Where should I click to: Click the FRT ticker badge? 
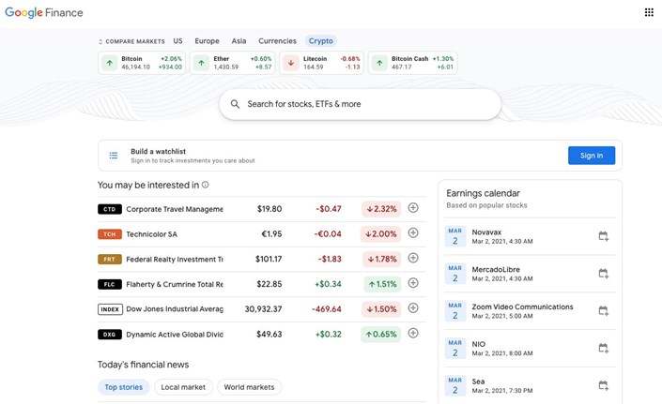click(110, 259)
